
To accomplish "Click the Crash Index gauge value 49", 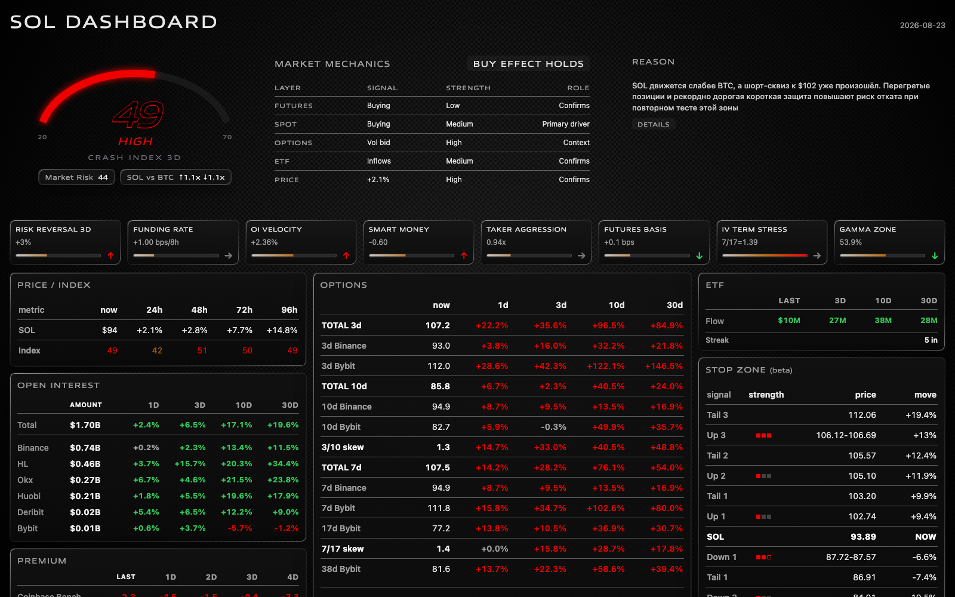I will [138, 115].
